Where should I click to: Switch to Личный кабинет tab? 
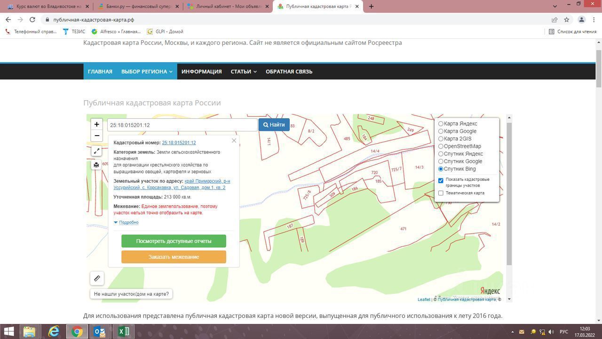(228, 7)
